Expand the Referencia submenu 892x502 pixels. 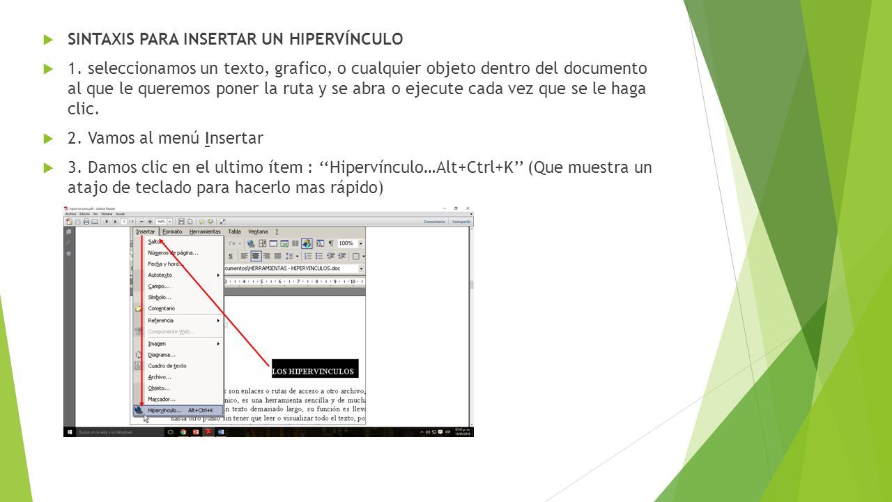(x=178, y=320)
